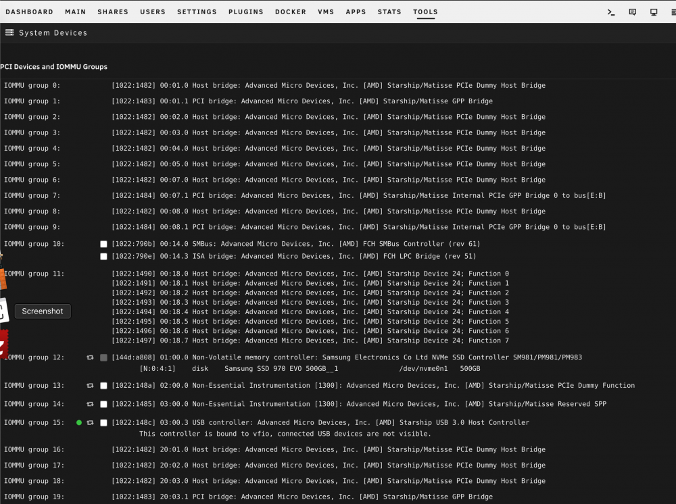Open the Users tab

point(153,12)
